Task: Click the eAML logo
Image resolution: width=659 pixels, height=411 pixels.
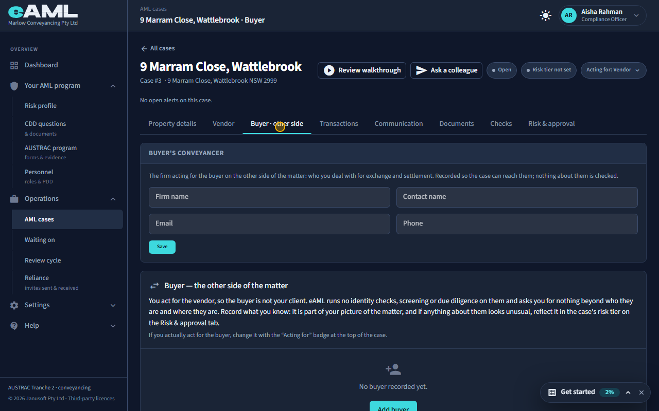Action: tap(43, 11)
